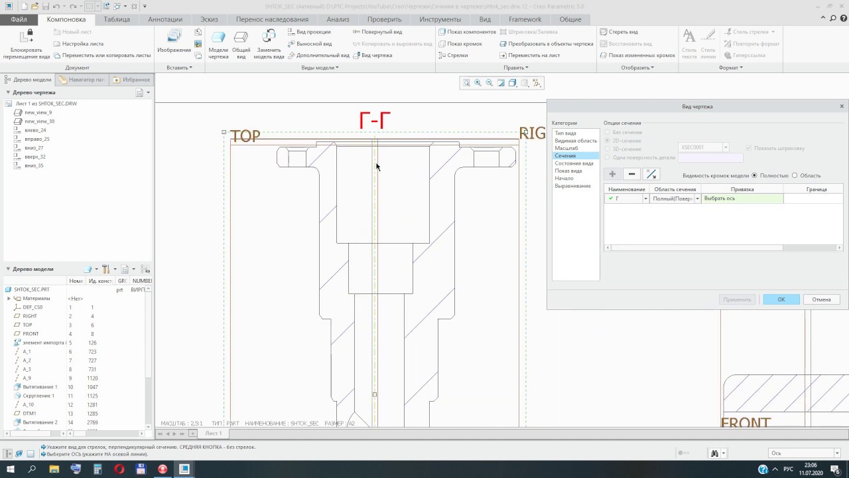Click the drawing tree settings icon
Viewport: 849px width, 478px height.
pos(141,93)
